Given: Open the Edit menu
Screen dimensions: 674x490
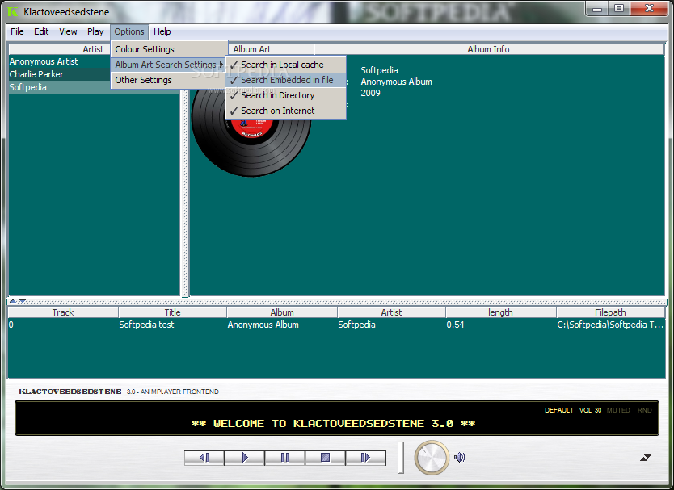Looking at the screenshot, I should pyautogui.click(x=41, y=31).
